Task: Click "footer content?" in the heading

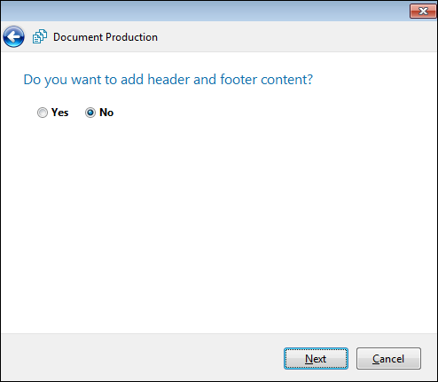Action: tap(266, 80)
